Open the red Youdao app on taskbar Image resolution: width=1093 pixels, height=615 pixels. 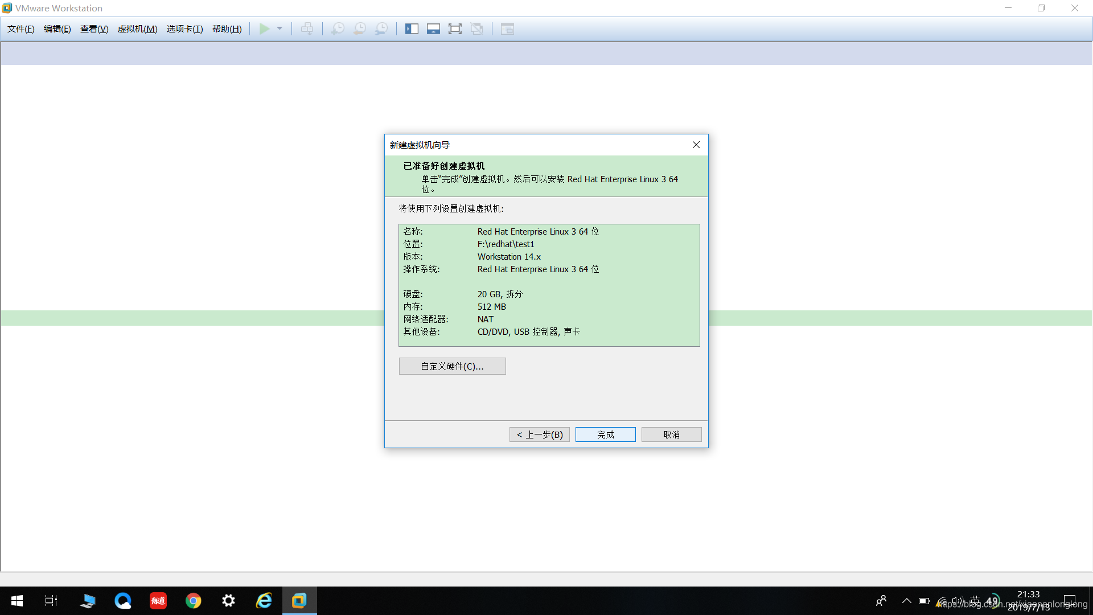pos(158,601)
